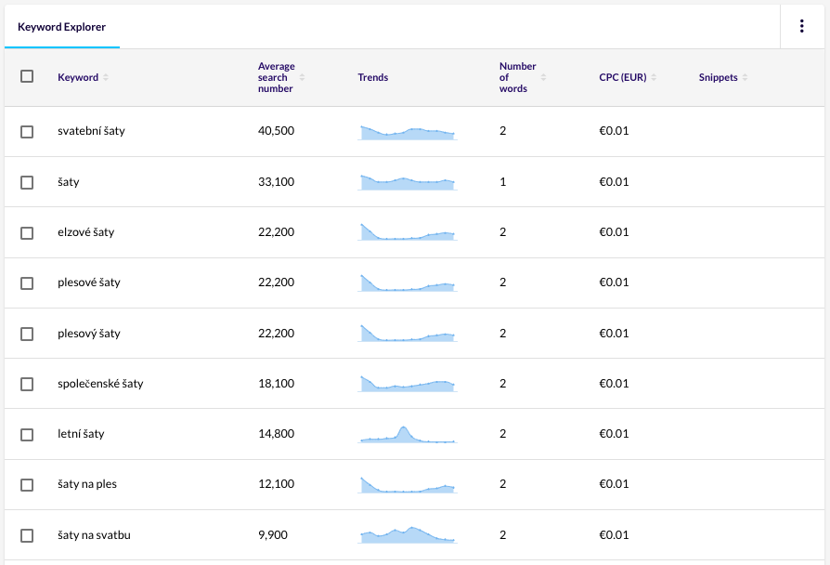Image resolution: width=830 pixels, height=565 pixels.
Task: Click the Keyword column header label
Action: click(x=78, y=77)
